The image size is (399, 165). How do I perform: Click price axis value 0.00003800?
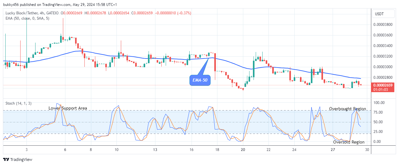coord(383,24)
